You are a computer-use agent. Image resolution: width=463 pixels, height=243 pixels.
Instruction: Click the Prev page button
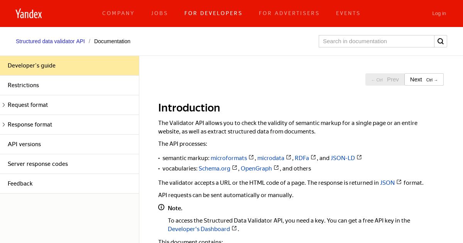[385, 79]
